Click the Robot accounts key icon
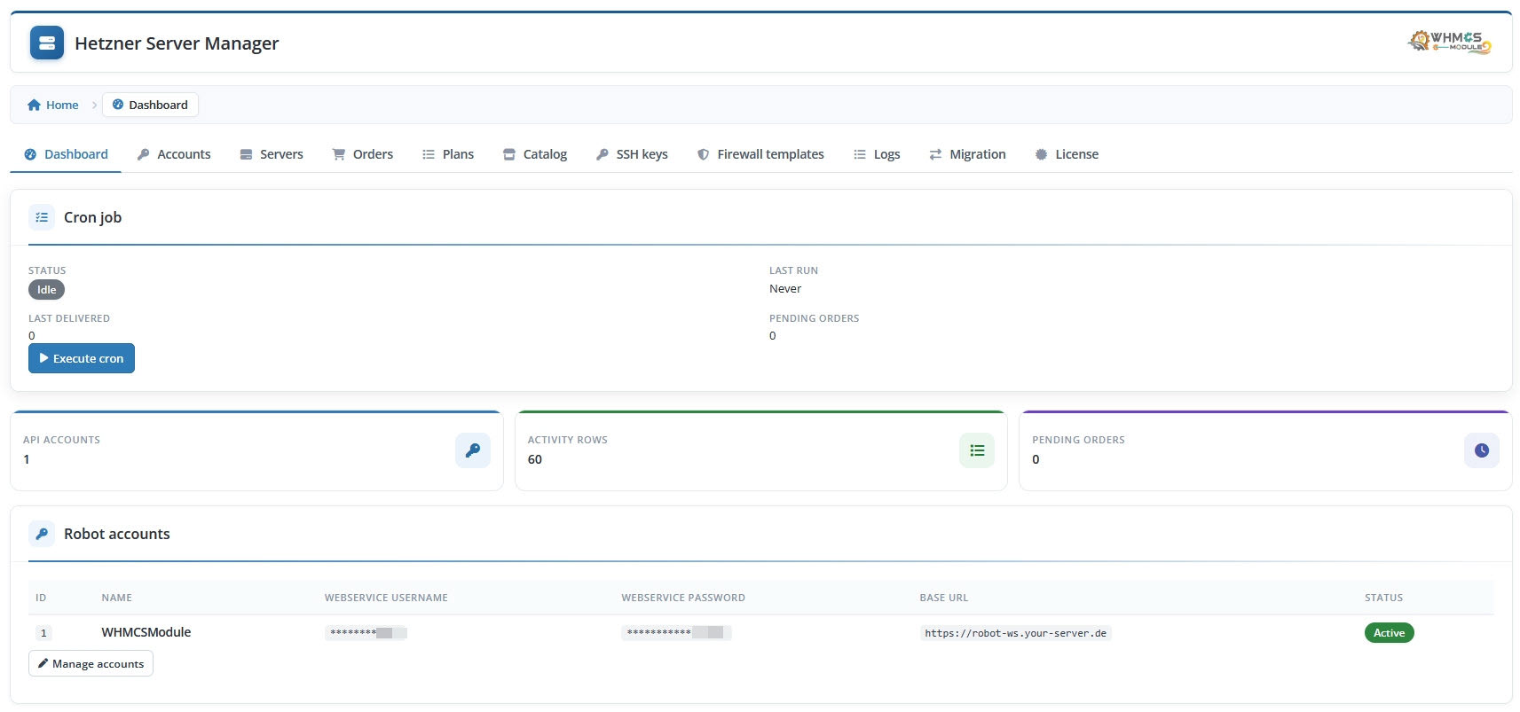 (42, 534)
